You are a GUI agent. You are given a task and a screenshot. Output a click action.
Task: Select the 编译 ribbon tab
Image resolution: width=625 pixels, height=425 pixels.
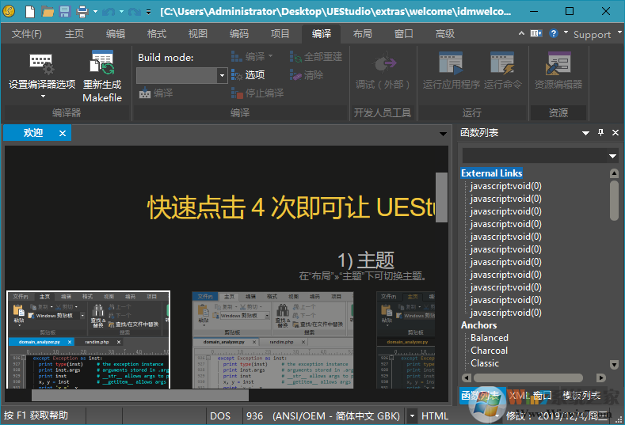pyautogui.click(x=322, y=34)
